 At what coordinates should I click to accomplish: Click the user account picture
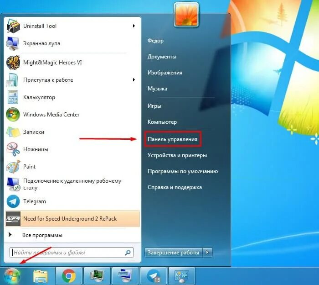coord(186,15)
